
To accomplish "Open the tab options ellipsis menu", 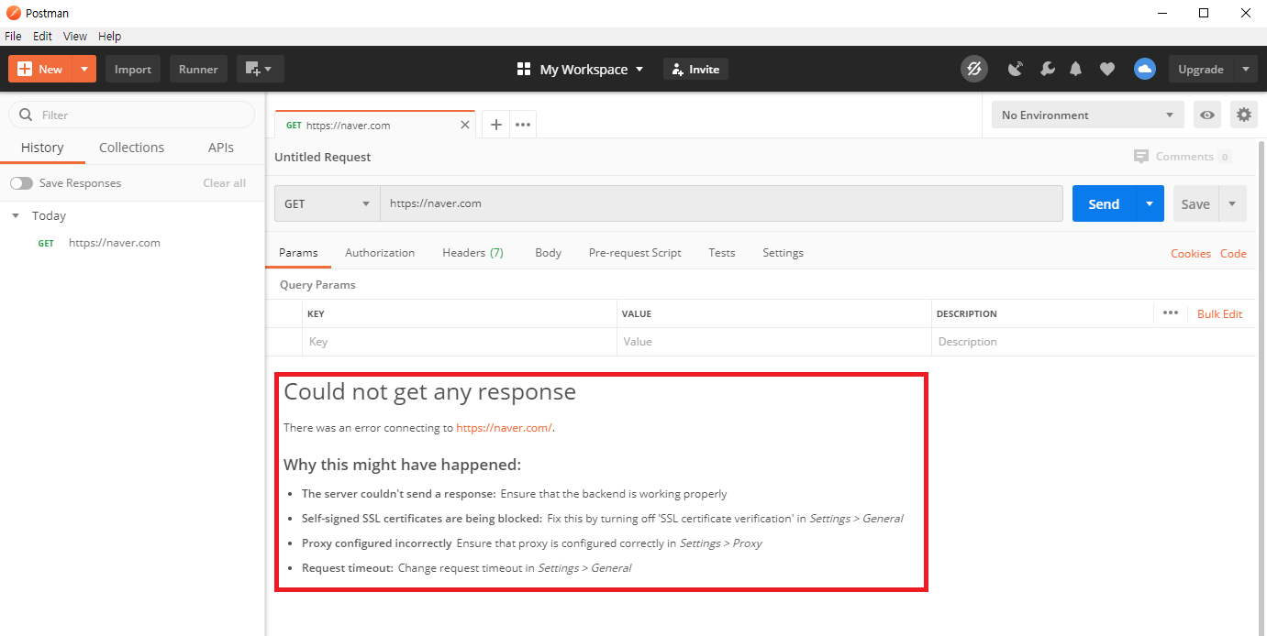I will pos(523,125).
